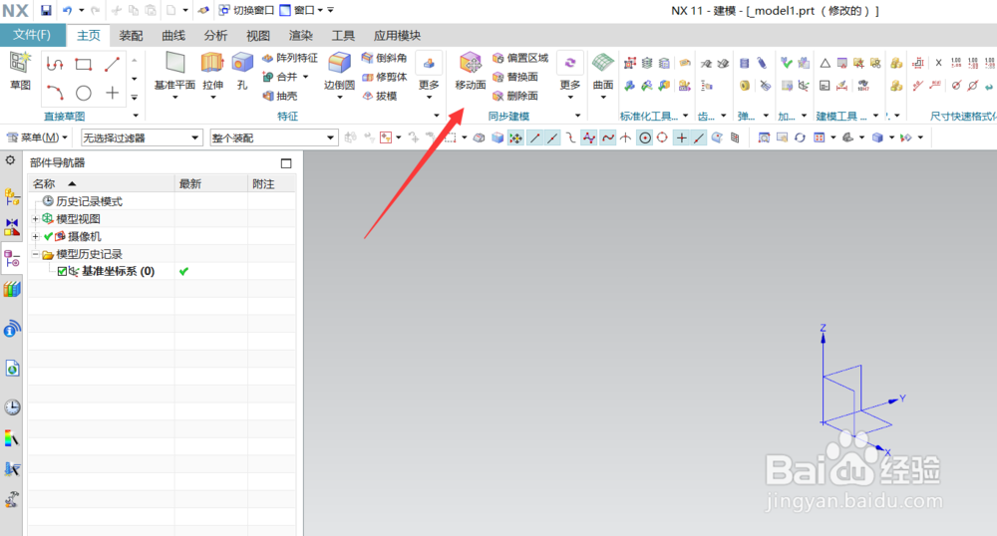Select the point (plus) sketch tool
Image resolution: width=997 pixels, height=536 pixels.
click(112, 94)
